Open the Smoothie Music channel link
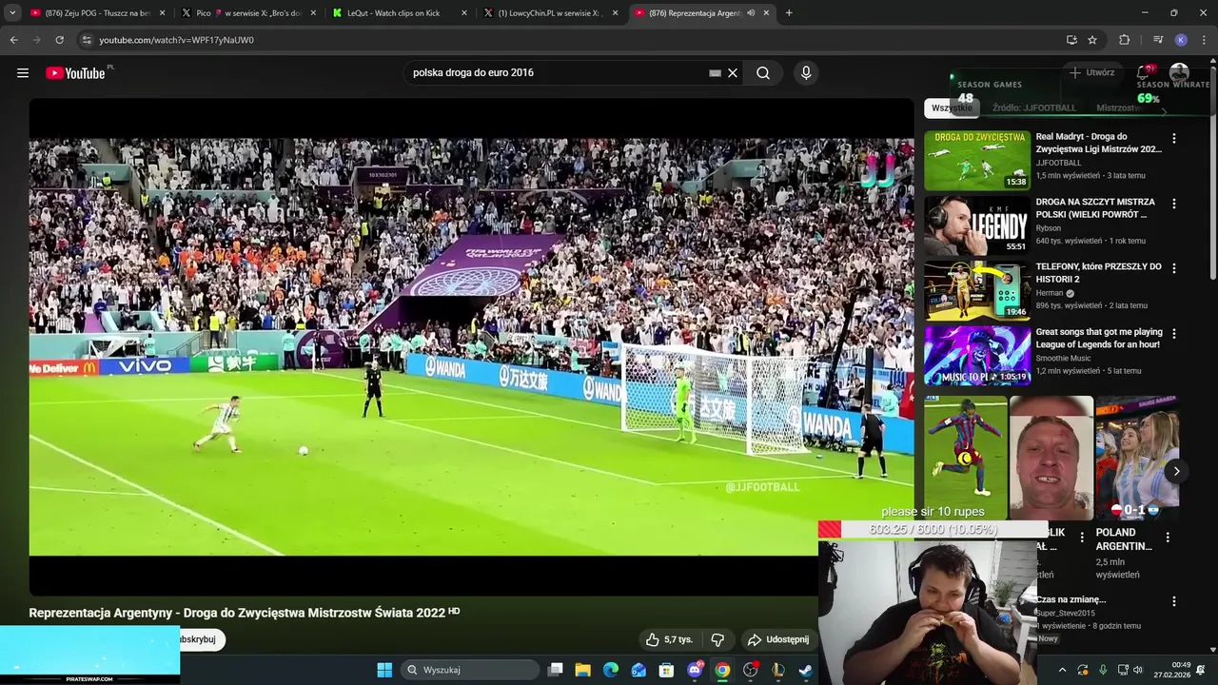The image size is (1218, 685). [1063, 359]
